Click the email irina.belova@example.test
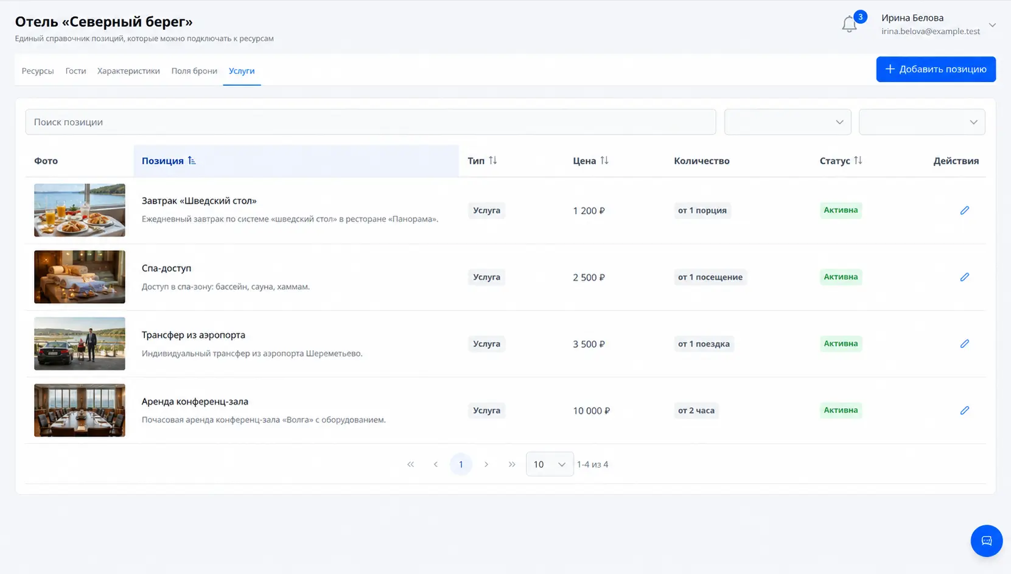Viewport: 1011px width, 574px height. click(930, 32)
